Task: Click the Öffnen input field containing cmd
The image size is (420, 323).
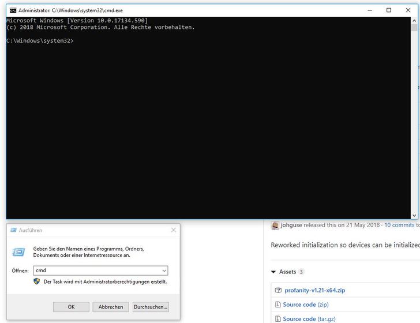Action: 100,271
